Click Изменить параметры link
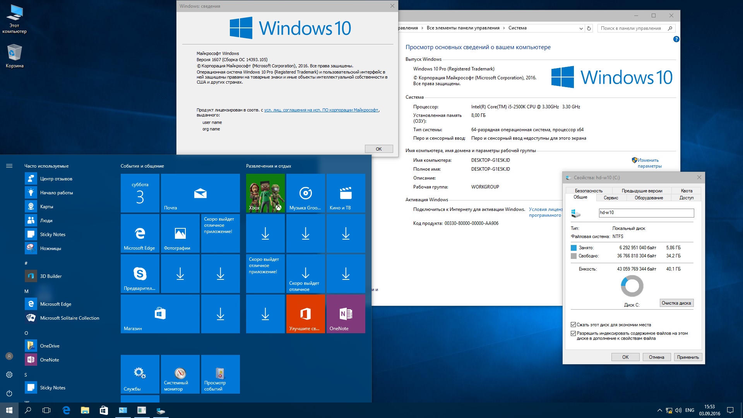The height and width of the screenshot is (418, 743). click(649, 163)
